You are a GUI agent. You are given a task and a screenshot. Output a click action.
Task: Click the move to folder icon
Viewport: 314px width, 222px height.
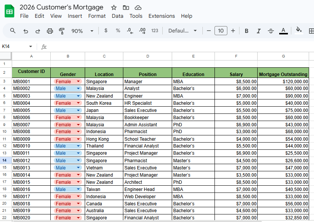point(126,8)
